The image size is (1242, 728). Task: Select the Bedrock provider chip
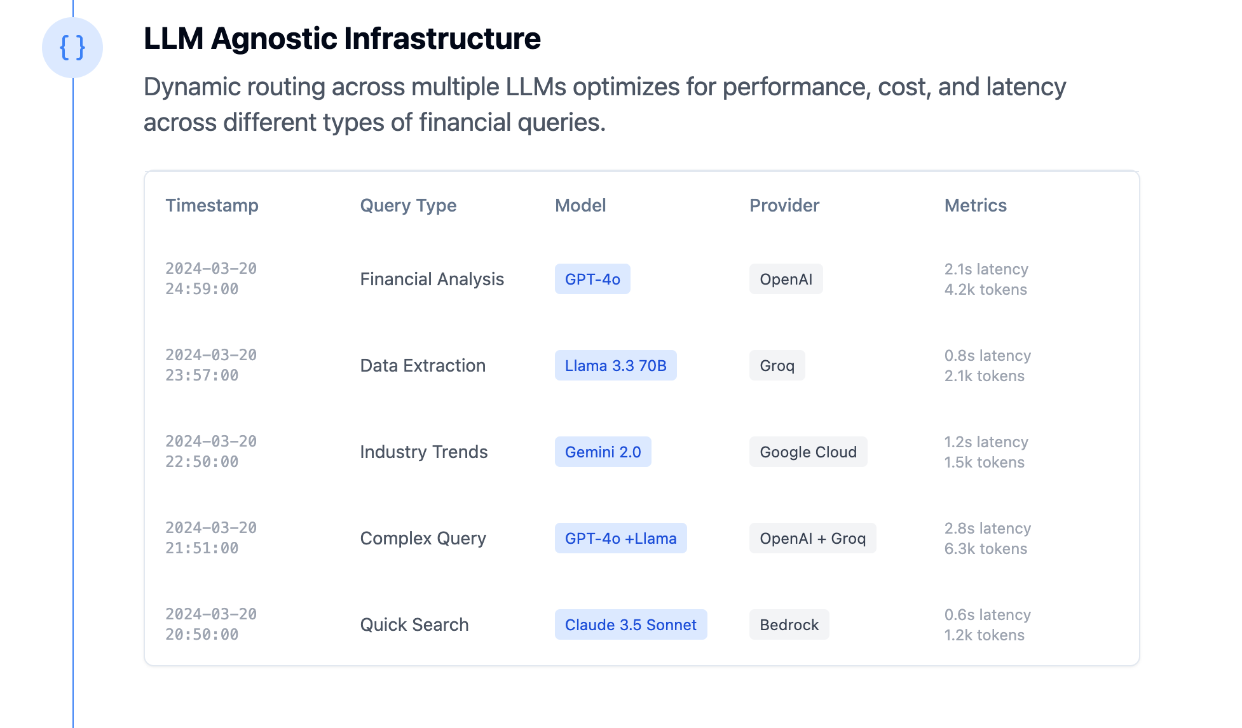click(789, 624)
